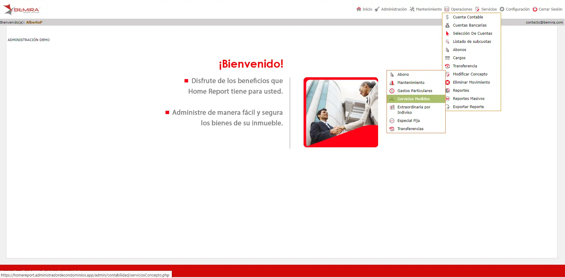
Task: Click the Administración key icon
Action: pos(377,9)
